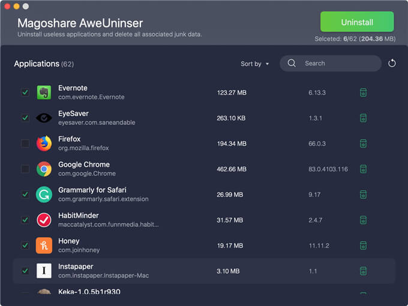This screenshot has width=408, height=306.
Task: Click the trash icon for Evernote
Action: [363, 92]
